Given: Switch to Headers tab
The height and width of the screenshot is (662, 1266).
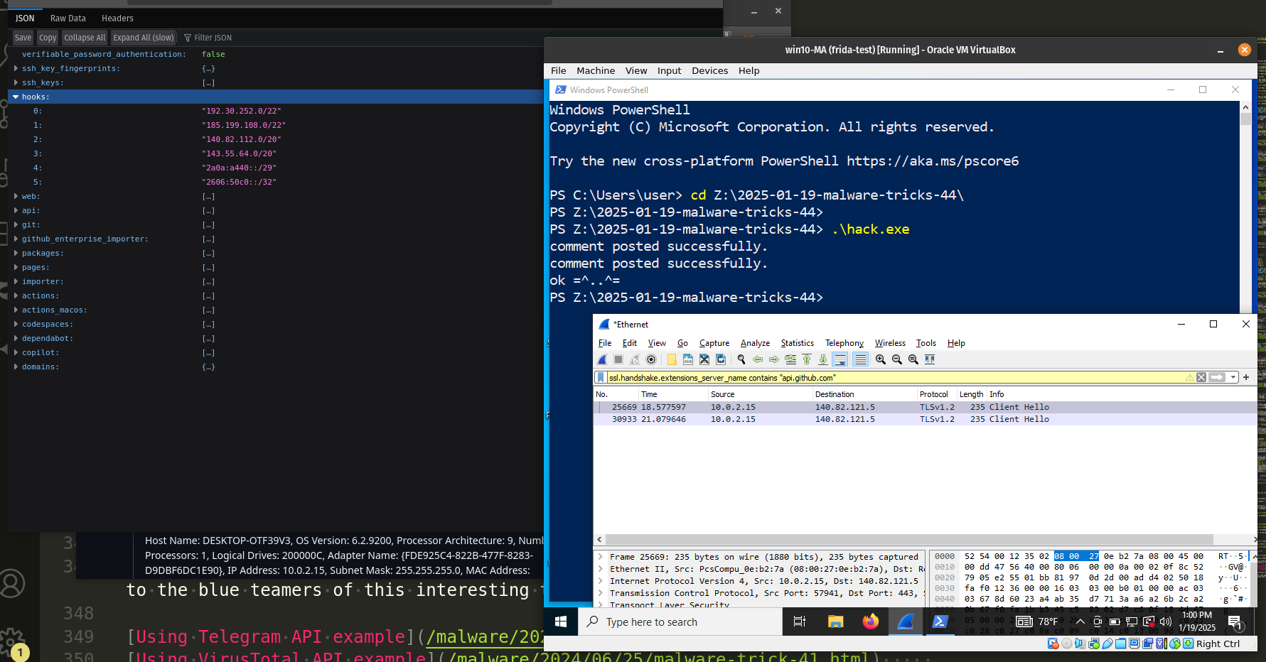Looking at the screenshot, I should (x=117, y=18).
